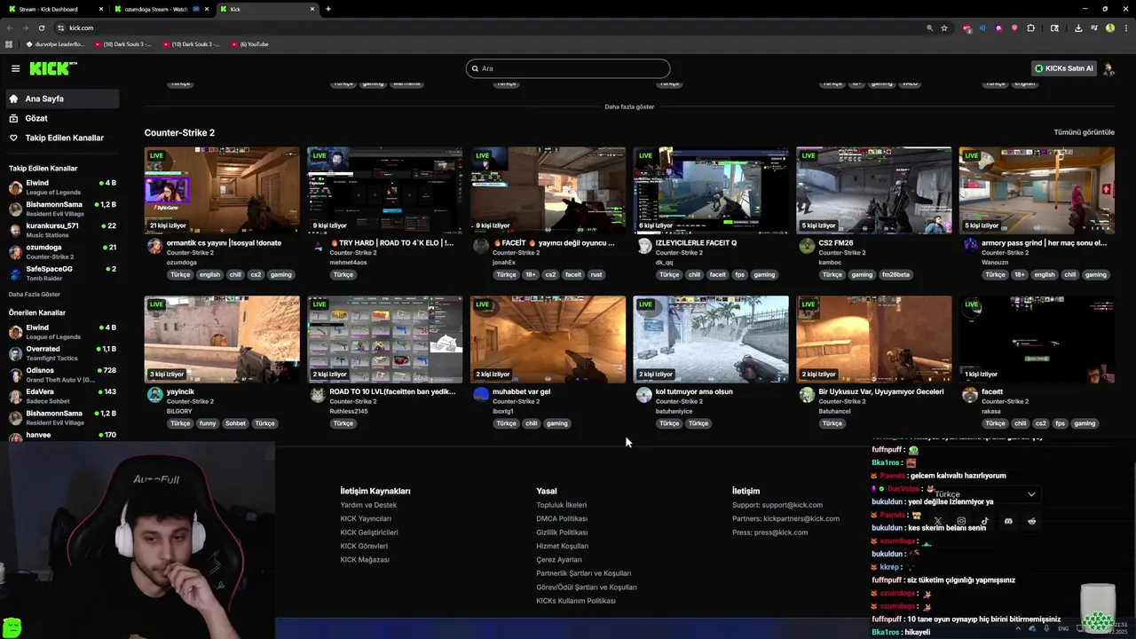Open Elwind in followed channels list
Screen dimensions: 1136x639
tap(62, 187)
